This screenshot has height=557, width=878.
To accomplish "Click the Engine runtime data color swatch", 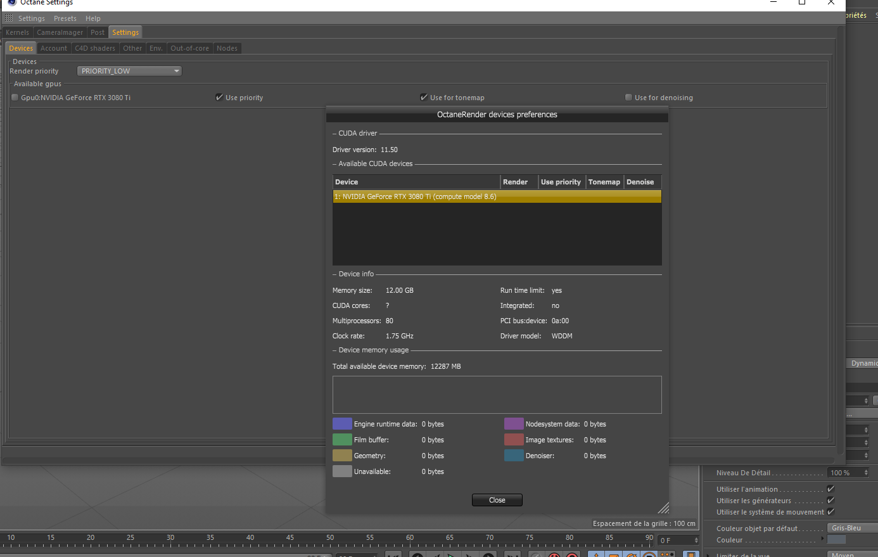I will pos(342,424).
